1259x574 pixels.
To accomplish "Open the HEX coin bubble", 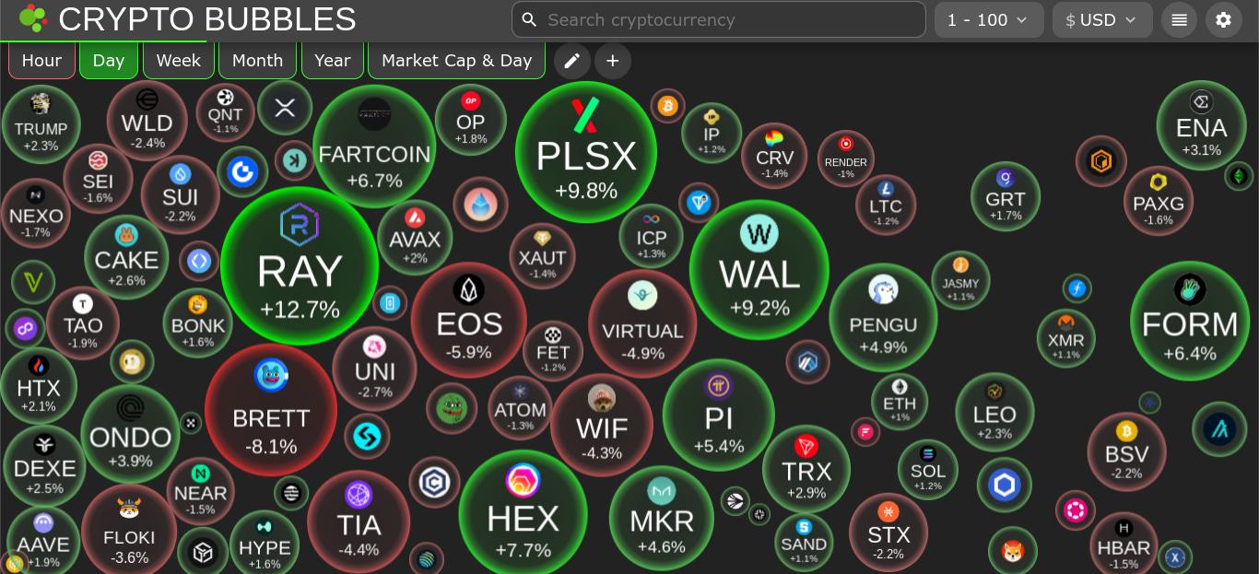I will click(523, 514).
